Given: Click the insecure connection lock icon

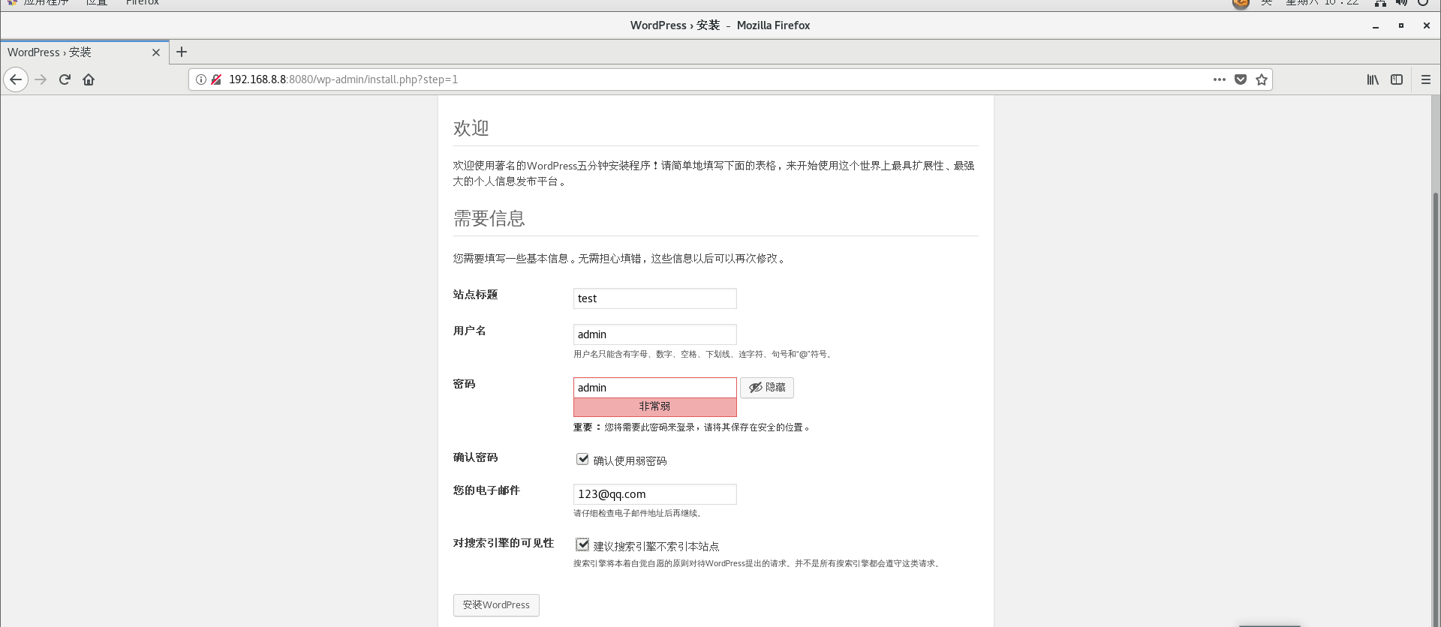Looking at the screenshot, I should coord(216,79).
